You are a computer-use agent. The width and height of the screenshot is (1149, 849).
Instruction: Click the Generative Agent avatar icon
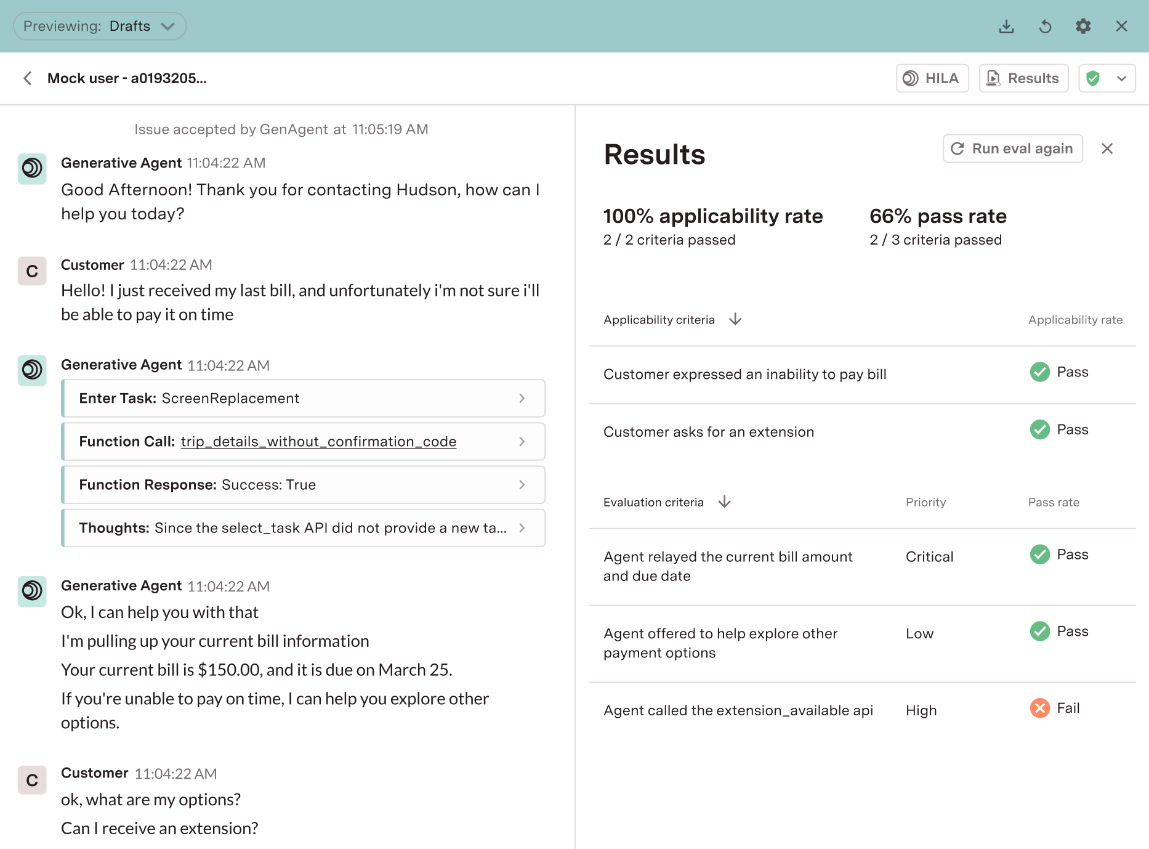(31, 168)
